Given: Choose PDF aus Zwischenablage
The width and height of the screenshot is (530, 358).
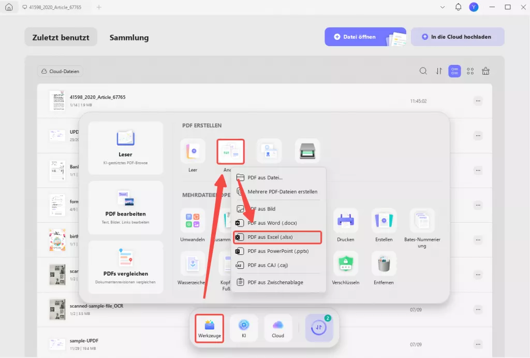Looking at the screenshot, I should point(277,282).
